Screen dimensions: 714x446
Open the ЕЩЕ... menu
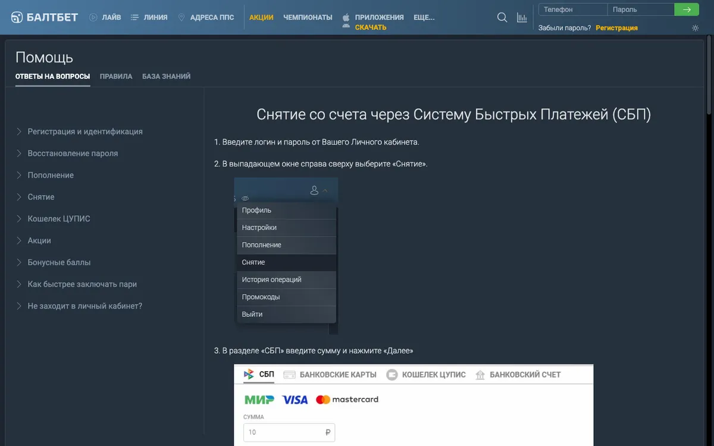pyautogui.click(x=424, y=17)
